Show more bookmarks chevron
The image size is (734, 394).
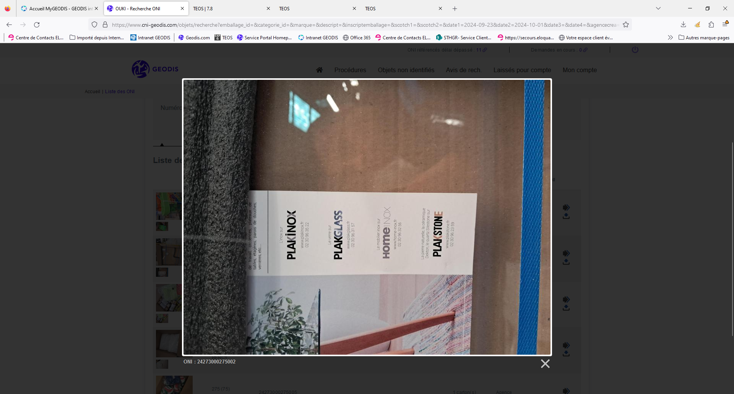click(x=670, y=37)
